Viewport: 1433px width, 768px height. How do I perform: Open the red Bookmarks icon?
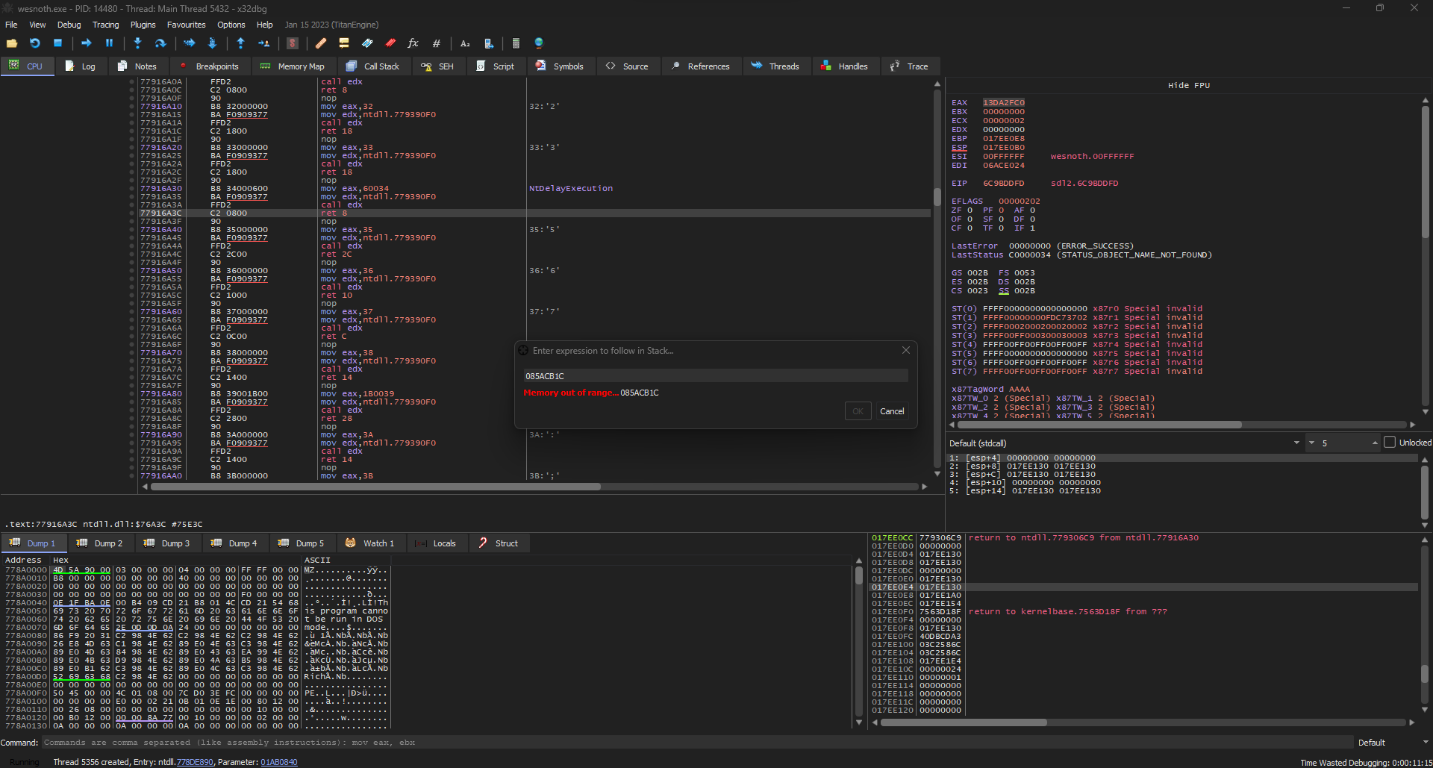point(390,43)
